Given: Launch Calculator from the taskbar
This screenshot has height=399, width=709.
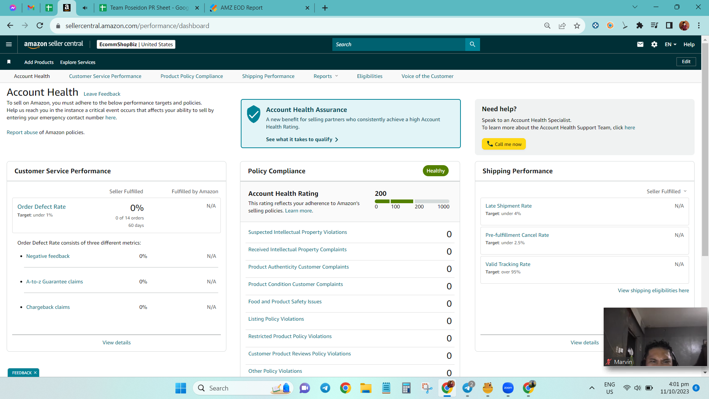Looking at the screenshot, I should (x=406, y=388).
